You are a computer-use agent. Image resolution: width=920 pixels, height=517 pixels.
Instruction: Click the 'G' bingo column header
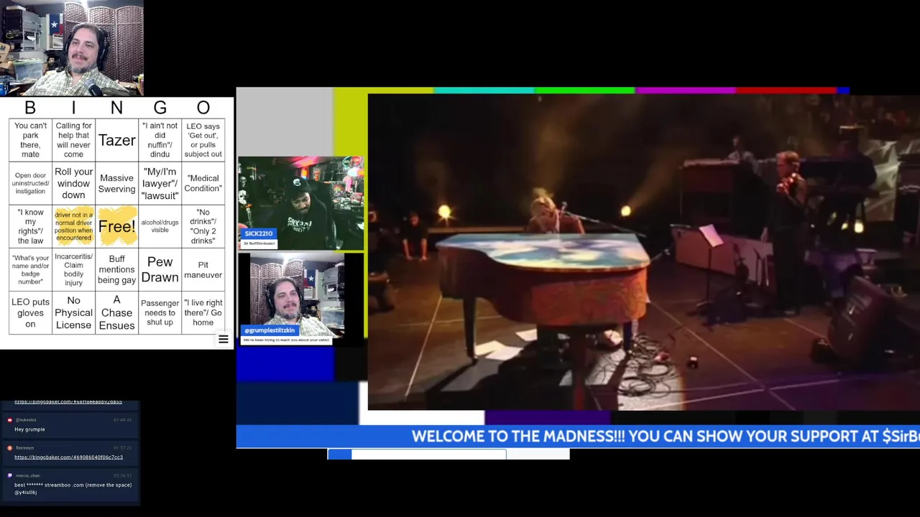coord(160,108)
